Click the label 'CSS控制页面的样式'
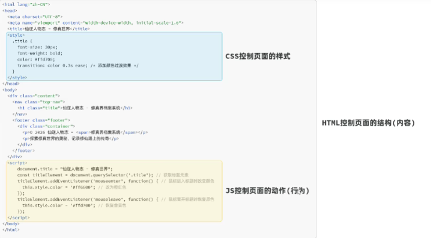Image resolution: width=448 pixels, height=238 pixels. pyautogui.click(x=258, y=56)
